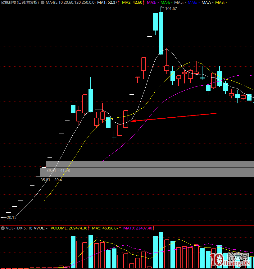Open VOL-TDX indicator settings dropdown icon

pos(3,228)
